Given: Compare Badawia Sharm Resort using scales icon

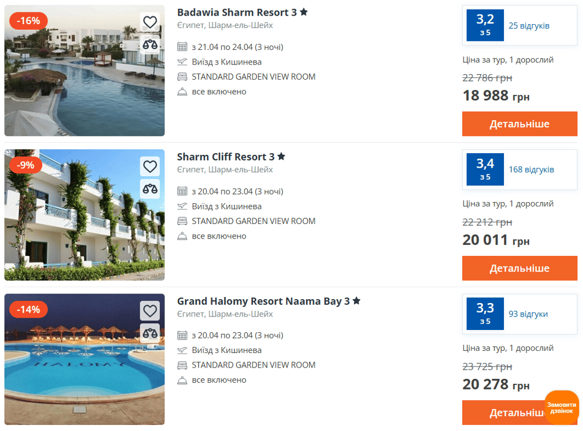Looking at the screenshot, I should pyautogui.click(x=150, y=44).
